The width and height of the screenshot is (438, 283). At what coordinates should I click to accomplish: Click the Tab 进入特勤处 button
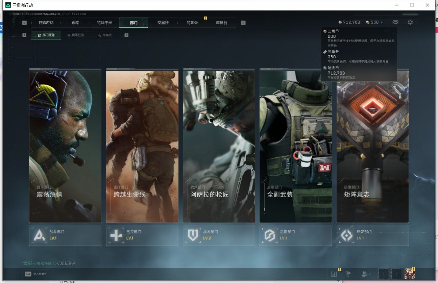point(36,274)
